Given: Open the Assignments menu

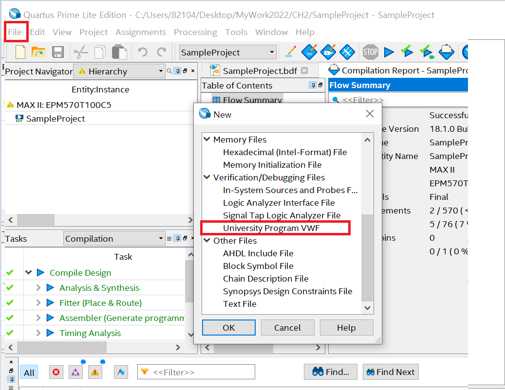Looking at the screenshot, I should [x=141, y=32].
